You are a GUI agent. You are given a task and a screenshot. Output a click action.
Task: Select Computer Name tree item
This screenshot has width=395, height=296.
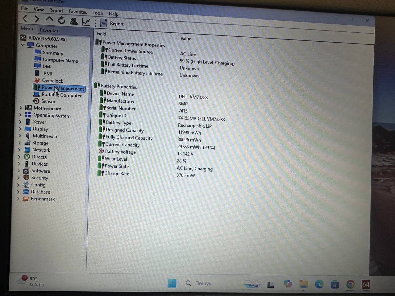click(x=56, y=60)
